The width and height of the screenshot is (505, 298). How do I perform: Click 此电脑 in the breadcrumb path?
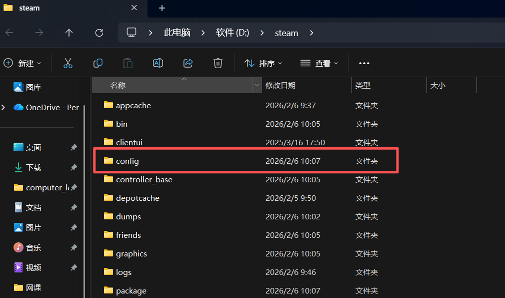click(x=177, y=33)
